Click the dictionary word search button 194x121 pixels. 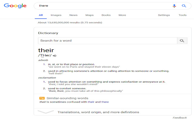(182, 41)
